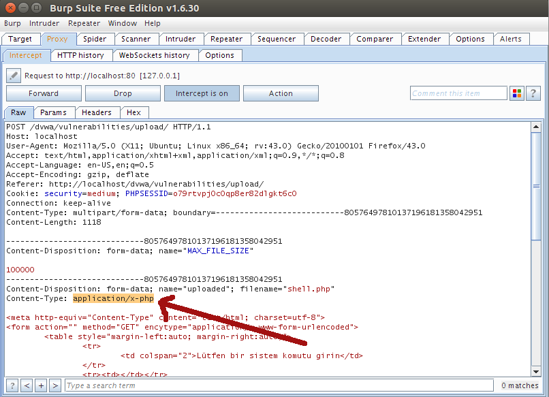
Task: Minimize the Burp Suite window
Action: coord(23,7)
